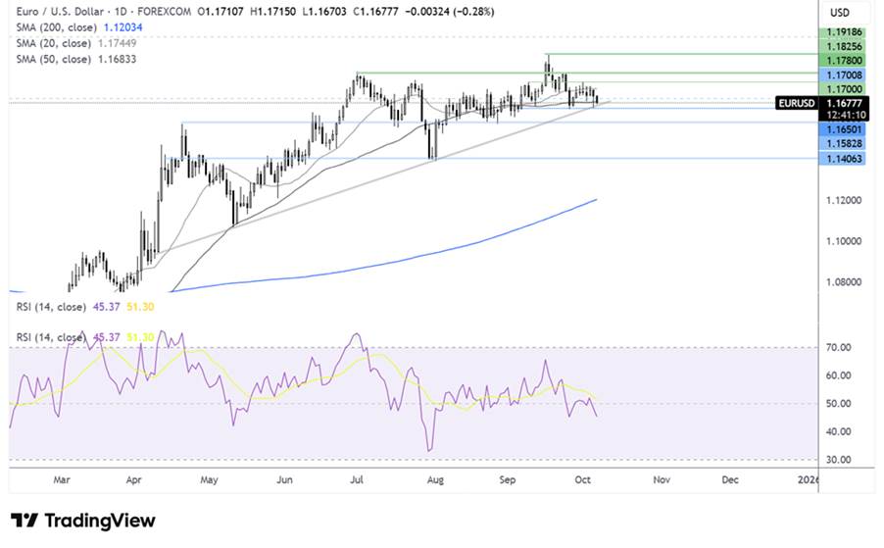Click the 1.10000 price scale mark
The height and width of the screenshot is (548, 884).
coord(841,241)
